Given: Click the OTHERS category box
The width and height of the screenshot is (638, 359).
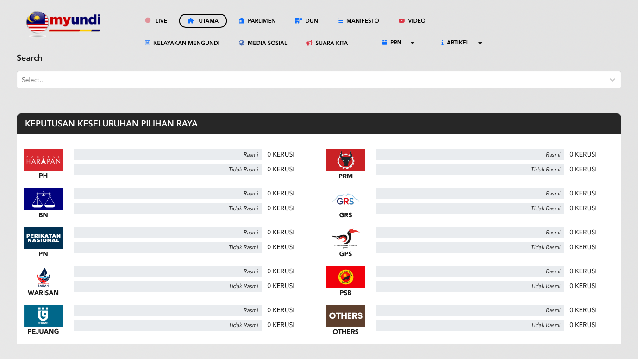Looking at the screenshot, I should (x=345, y=315).
